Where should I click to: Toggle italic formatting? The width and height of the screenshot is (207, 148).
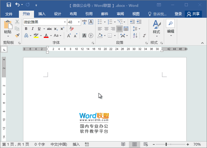[33, 29]
